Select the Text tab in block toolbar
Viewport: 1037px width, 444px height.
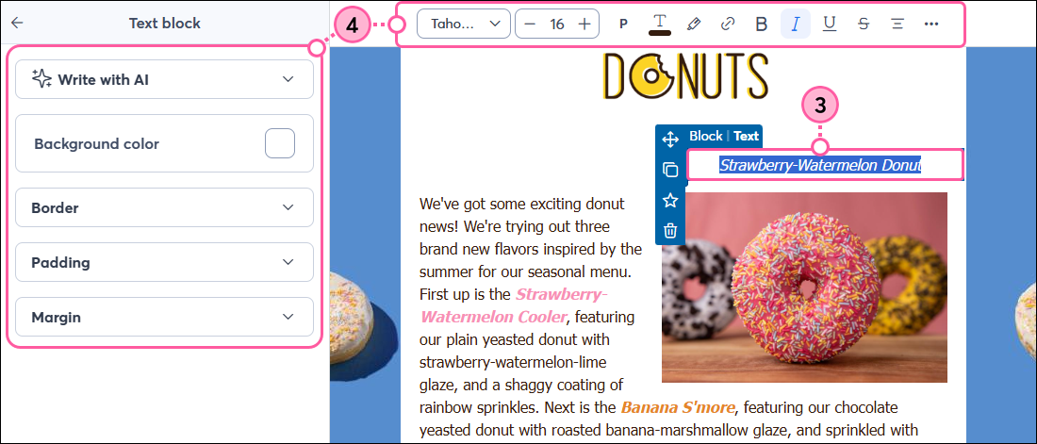(746, 137)
